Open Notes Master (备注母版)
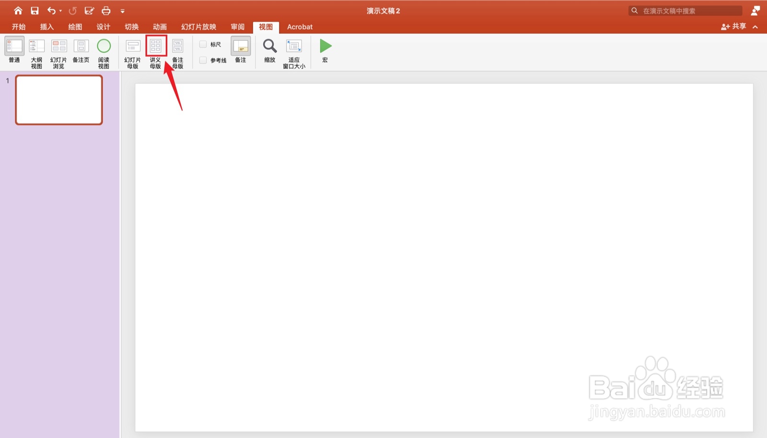 point(178,54)
